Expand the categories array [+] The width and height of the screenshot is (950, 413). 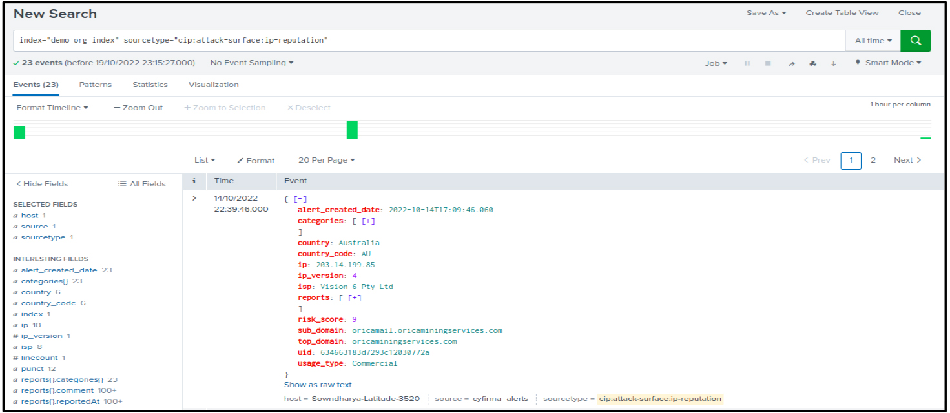(369, 221)
